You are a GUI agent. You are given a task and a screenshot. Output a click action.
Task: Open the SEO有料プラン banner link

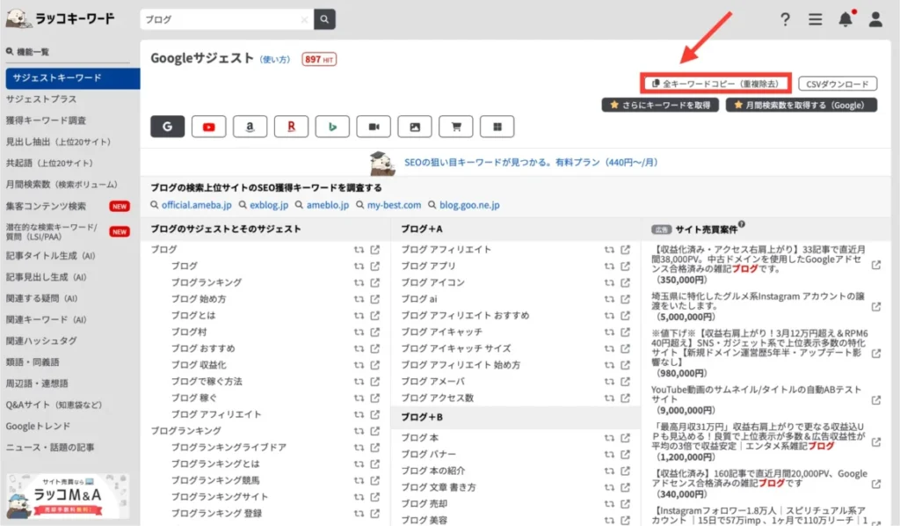(x=530, y=162)
